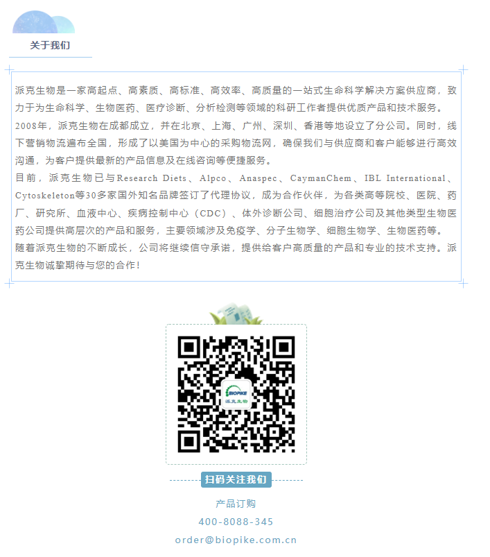490x557 pixels.
Task: Click the 扫码关注我们 button
Action: (x=236, y=479)
